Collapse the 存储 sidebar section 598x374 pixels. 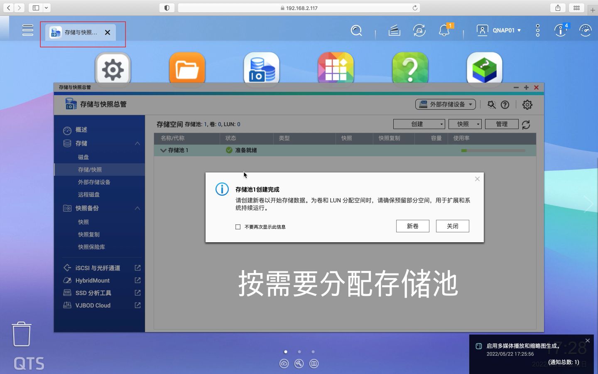click(137, 143)
